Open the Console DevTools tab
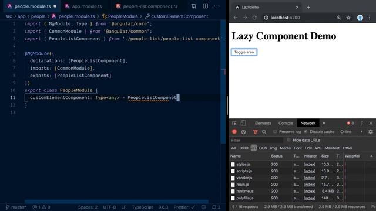 tap(286, 123)
